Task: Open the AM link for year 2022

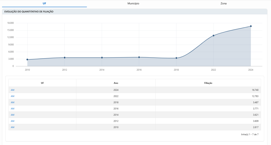Action: (12, 96)
